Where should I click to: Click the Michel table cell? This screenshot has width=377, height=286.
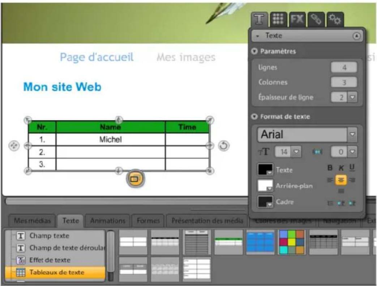111,140
